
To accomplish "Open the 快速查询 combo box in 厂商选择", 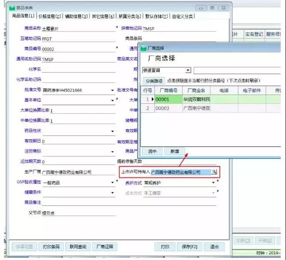I will click(x=188, y=70).
